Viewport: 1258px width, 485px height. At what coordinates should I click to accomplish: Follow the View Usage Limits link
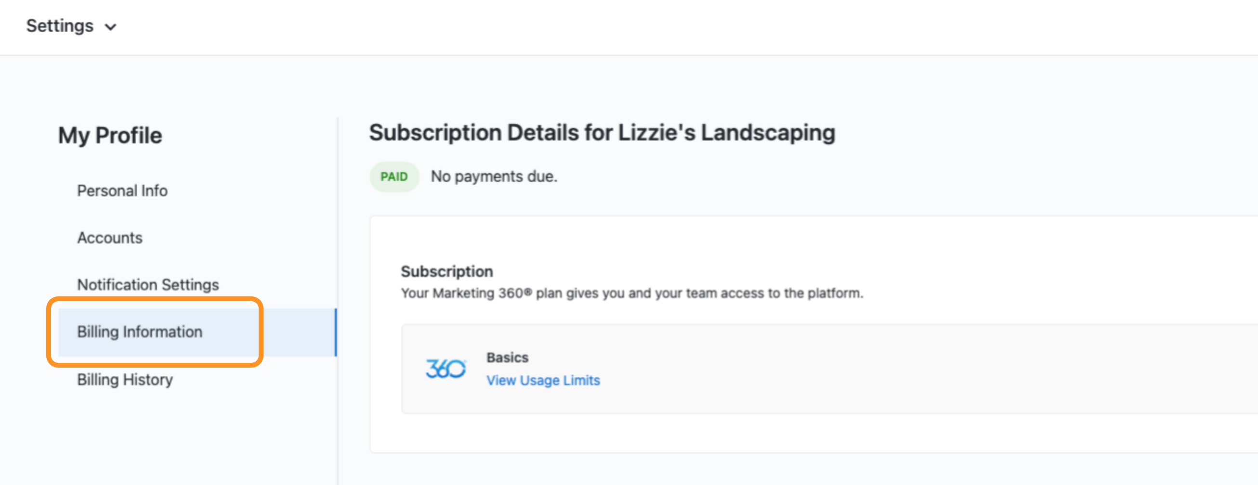543,380
